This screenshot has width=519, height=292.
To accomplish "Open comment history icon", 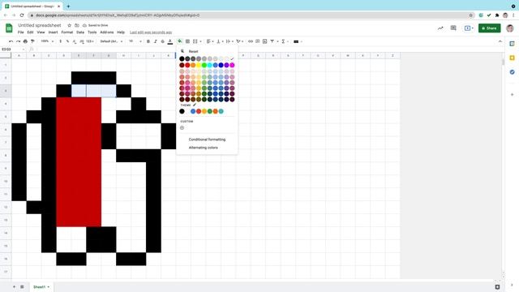I will point(453,28).
